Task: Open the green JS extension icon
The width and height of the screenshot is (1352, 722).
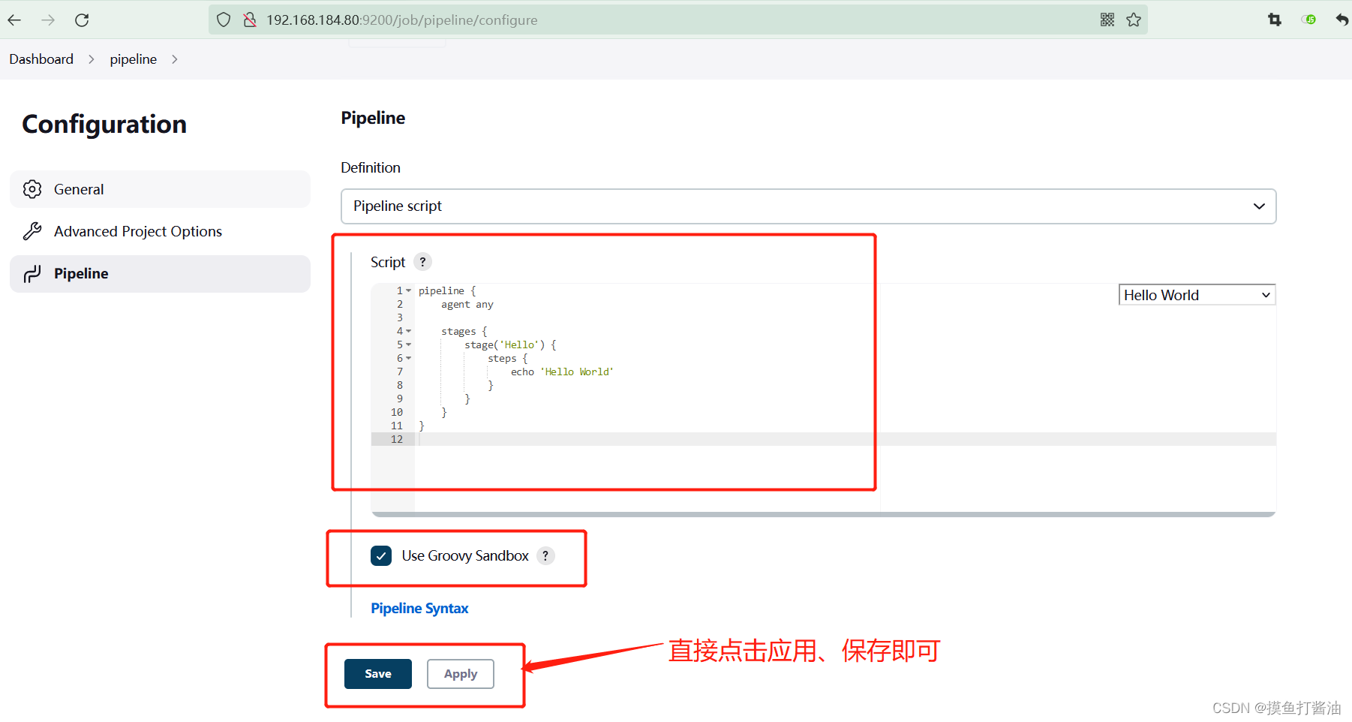Action: (1309, 20)
